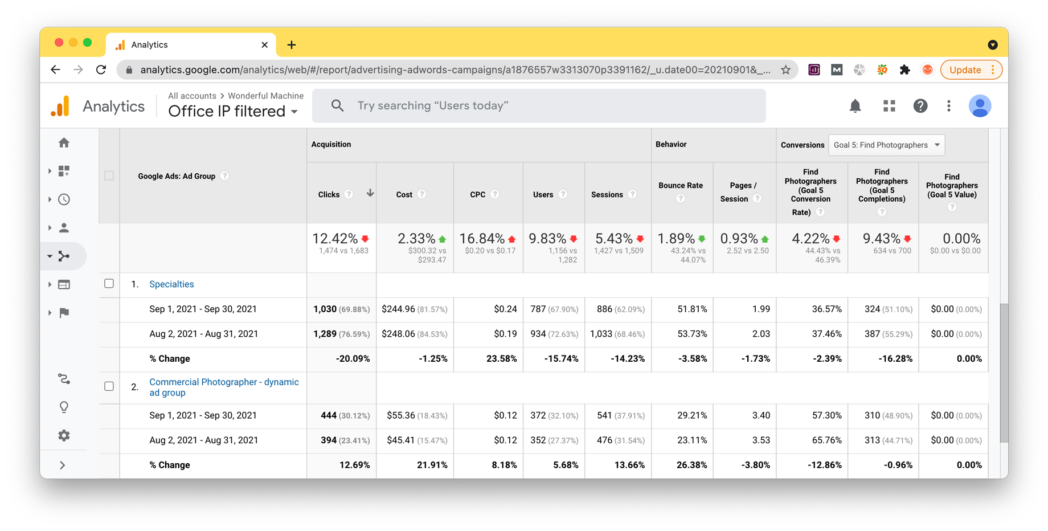Viewport: 1048px width, 531px height.
Task: Open the Admin gear icon
Action: (x=64, y=435)
